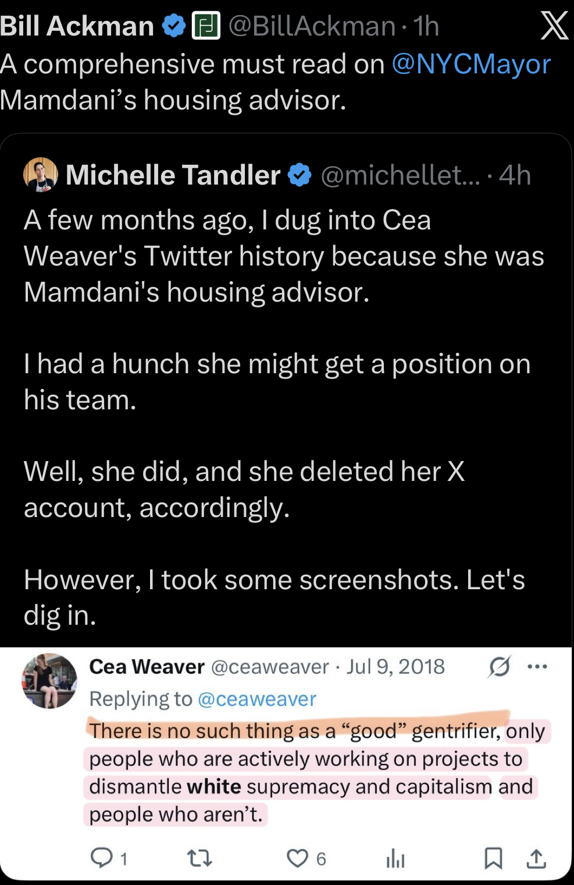Open the @NYCMayor mention link
Viewport: 574px width, 885px height.
click(x=471, y=64)
